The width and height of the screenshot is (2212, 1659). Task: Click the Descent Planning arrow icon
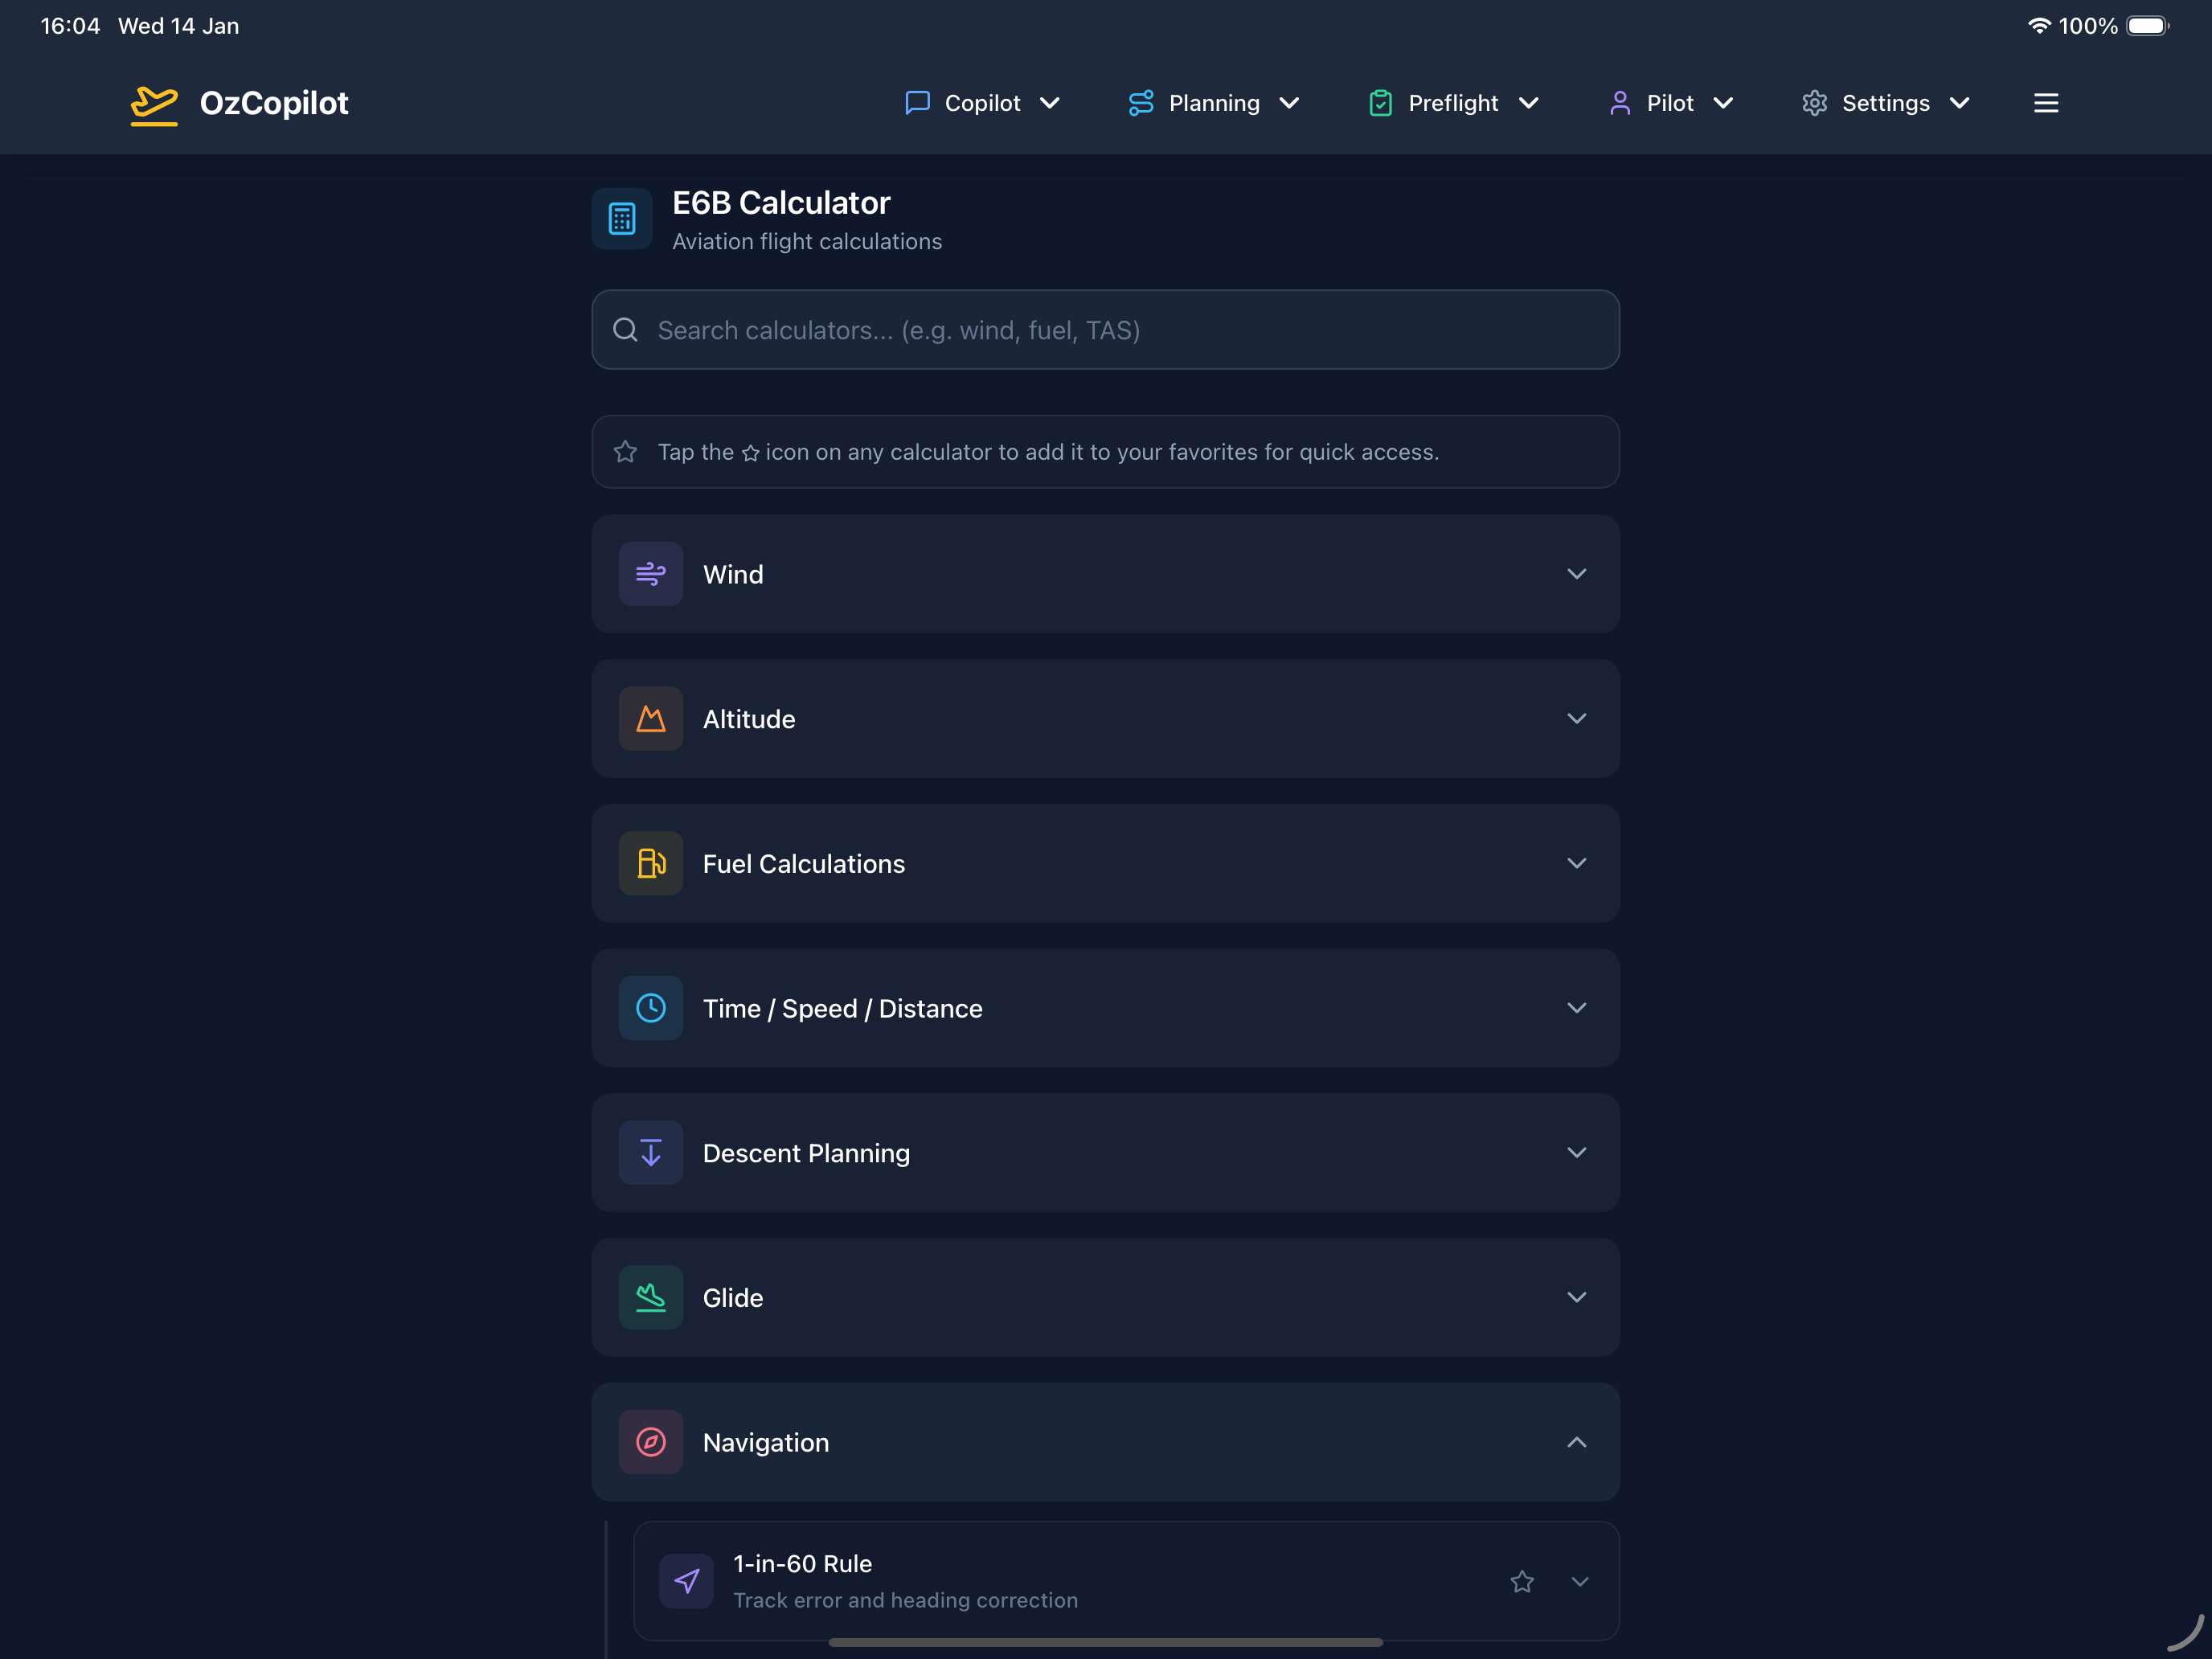point(651,1153)
